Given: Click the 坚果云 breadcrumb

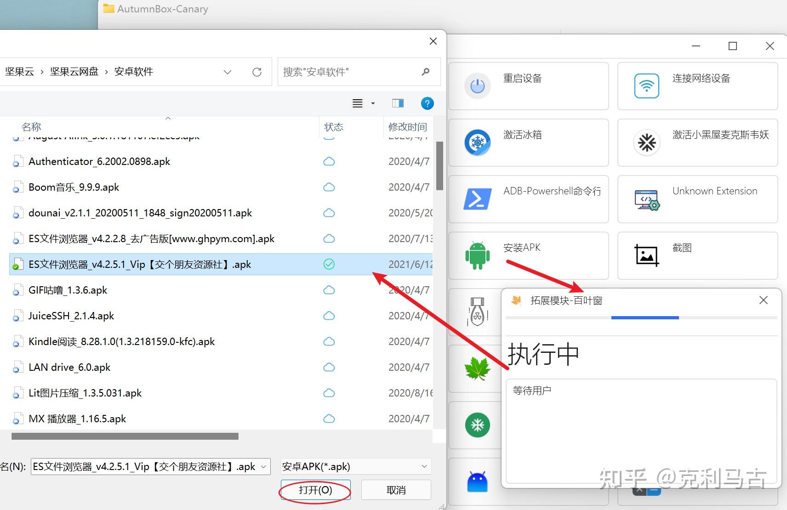Looking at the screenshot, I should point(19,72).
